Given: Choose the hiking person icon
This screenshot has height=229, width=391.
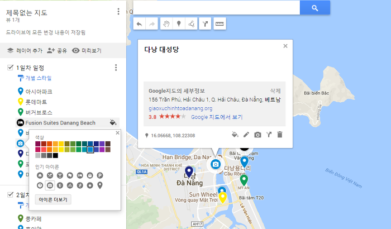Looking at the screenshot, I should tap(60, 185).
